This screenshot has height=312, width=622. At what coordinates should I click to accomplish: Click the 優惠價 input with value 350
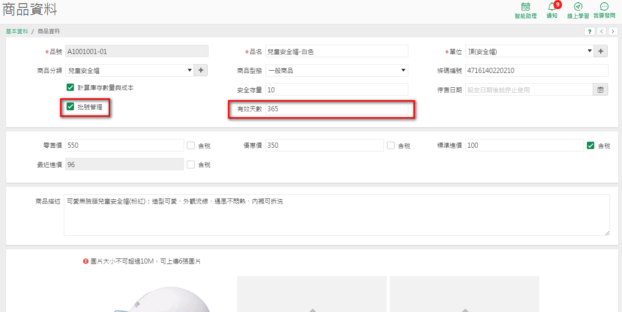325,145
